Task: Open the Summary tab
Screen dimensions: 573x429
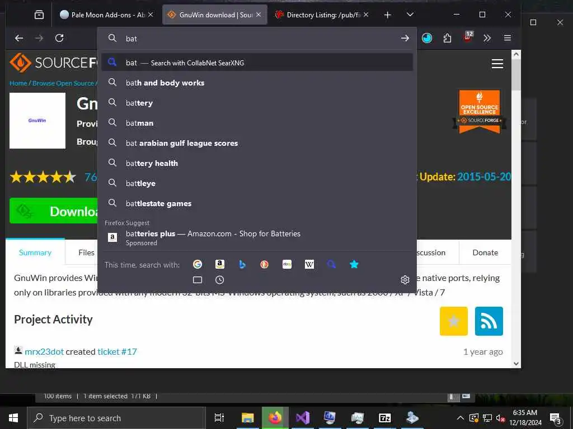Action: point(35,252)
